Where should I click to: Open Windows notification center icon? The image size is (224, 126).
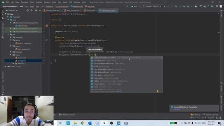[219, 123]
